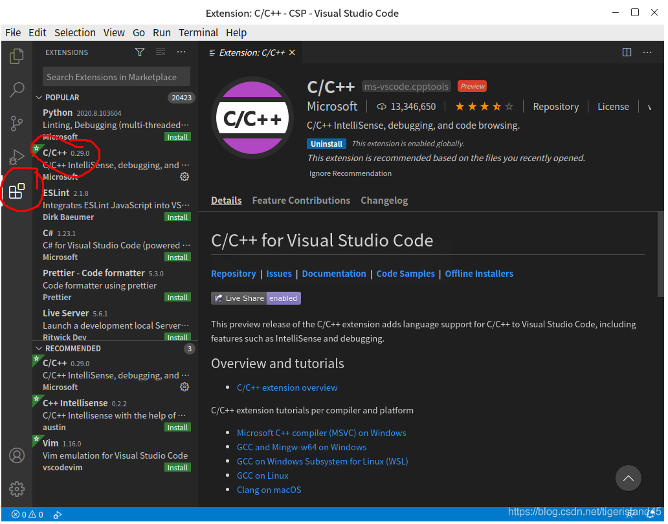Viewport: 668px width, 524px height.
Task: Open the editor More Actions ellipsis
Action: tap(647, 52)
